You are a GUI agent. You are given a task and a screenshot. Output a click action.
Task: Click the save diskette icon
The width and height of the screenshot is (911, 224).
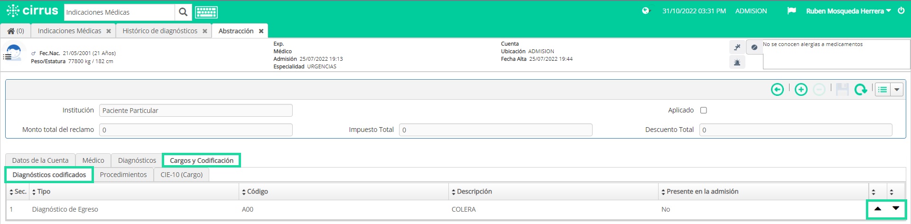[x=842, y=89]
